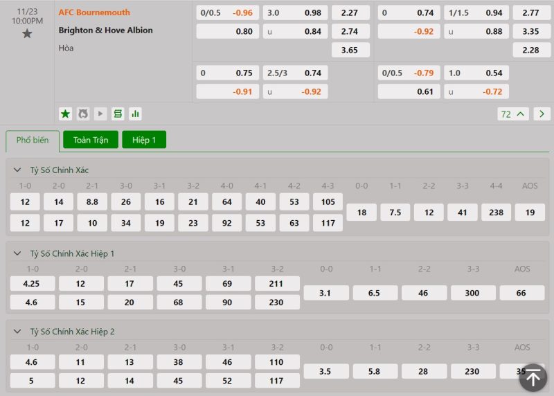Select first-half away 3-1 odds 90

coord(229,303)
